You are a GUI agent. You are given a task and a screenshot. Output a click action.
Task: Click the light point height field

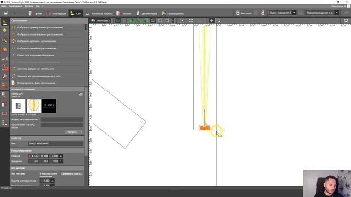pyautogui.click(x=47, y=181)
